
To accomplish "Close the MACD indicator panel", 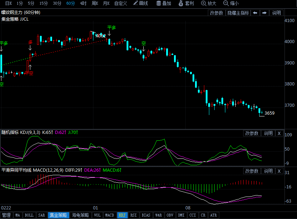I will point(279,171).
